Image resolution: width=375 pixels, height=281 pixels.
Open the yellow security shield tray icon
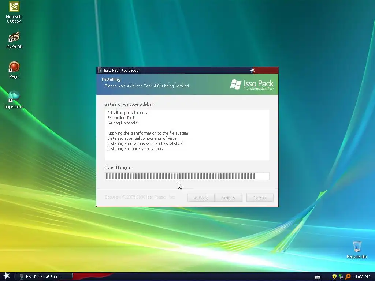point(334,277)
